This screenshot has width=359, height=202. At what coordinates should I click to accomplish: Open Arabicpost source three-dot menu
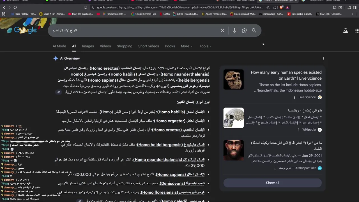tap(275, 168)
